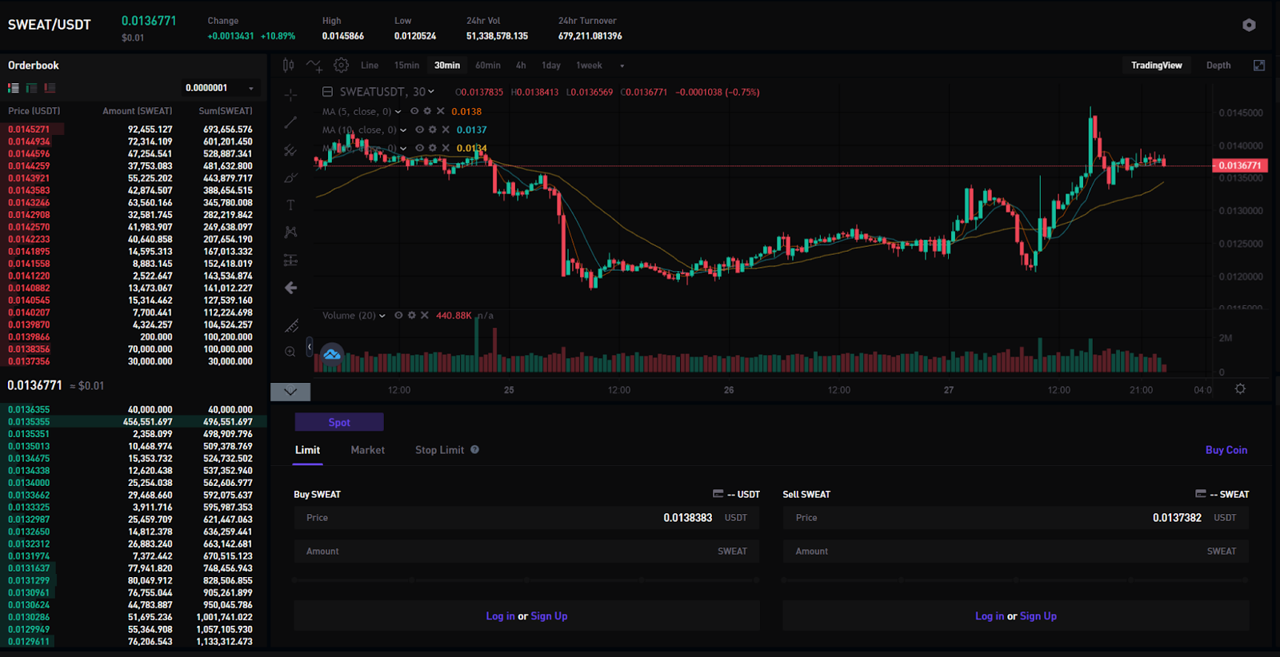Click the back arrow in drawing toolbar
Image resolution: width=1280 pixels, height=657 pixels.
tap(290, 288)
